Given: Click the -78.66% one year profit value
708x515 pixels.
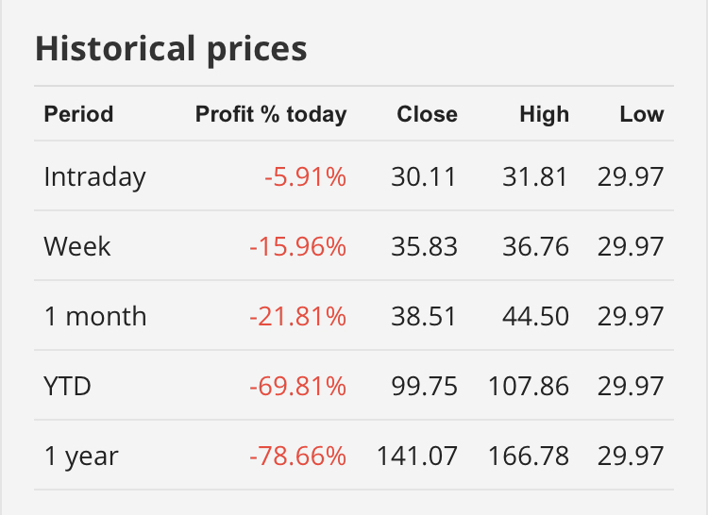Looking at the screenshot, I should pos(297,456).
